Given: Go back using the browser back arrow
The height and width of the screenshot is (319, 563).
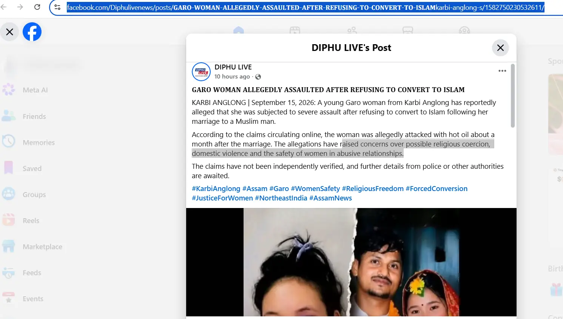Looking at the screenshot, I should [4, 7].
